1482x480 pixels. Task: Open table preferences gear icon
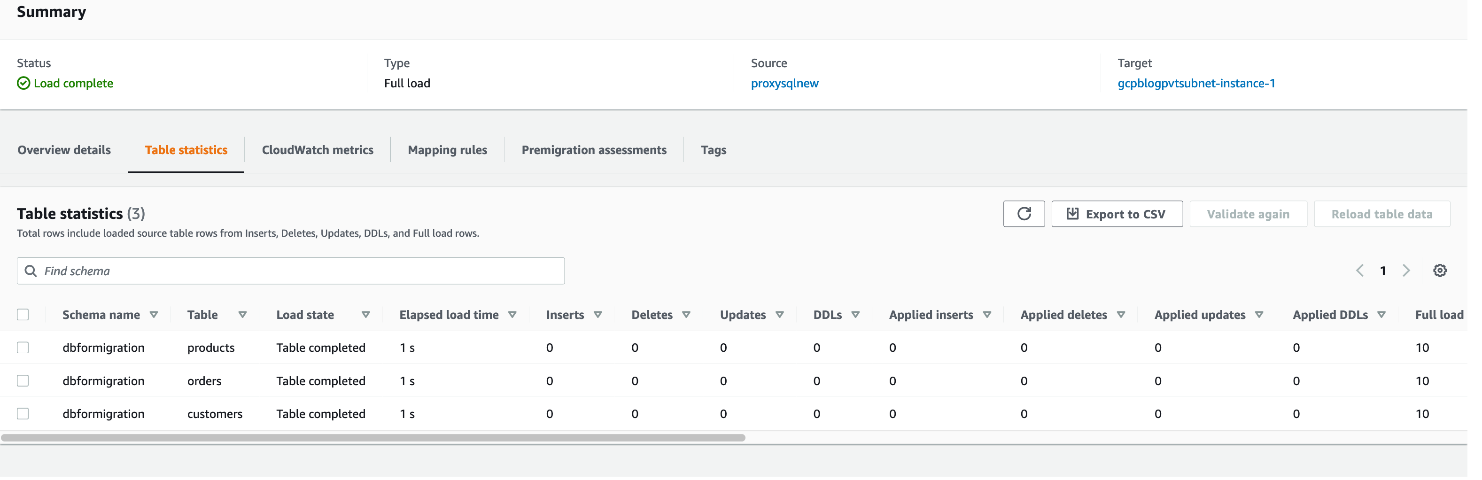tap(1454, 273)
